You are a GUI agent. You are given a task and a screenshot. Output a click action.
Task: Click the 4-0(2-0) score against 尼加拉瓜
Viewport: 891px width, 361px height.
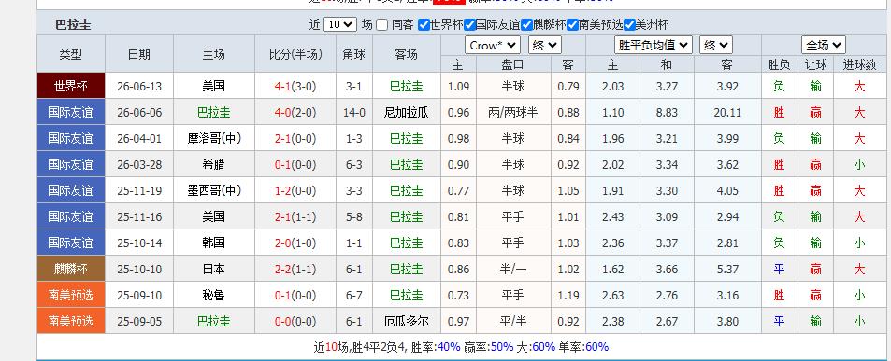(x=295, y=113)
